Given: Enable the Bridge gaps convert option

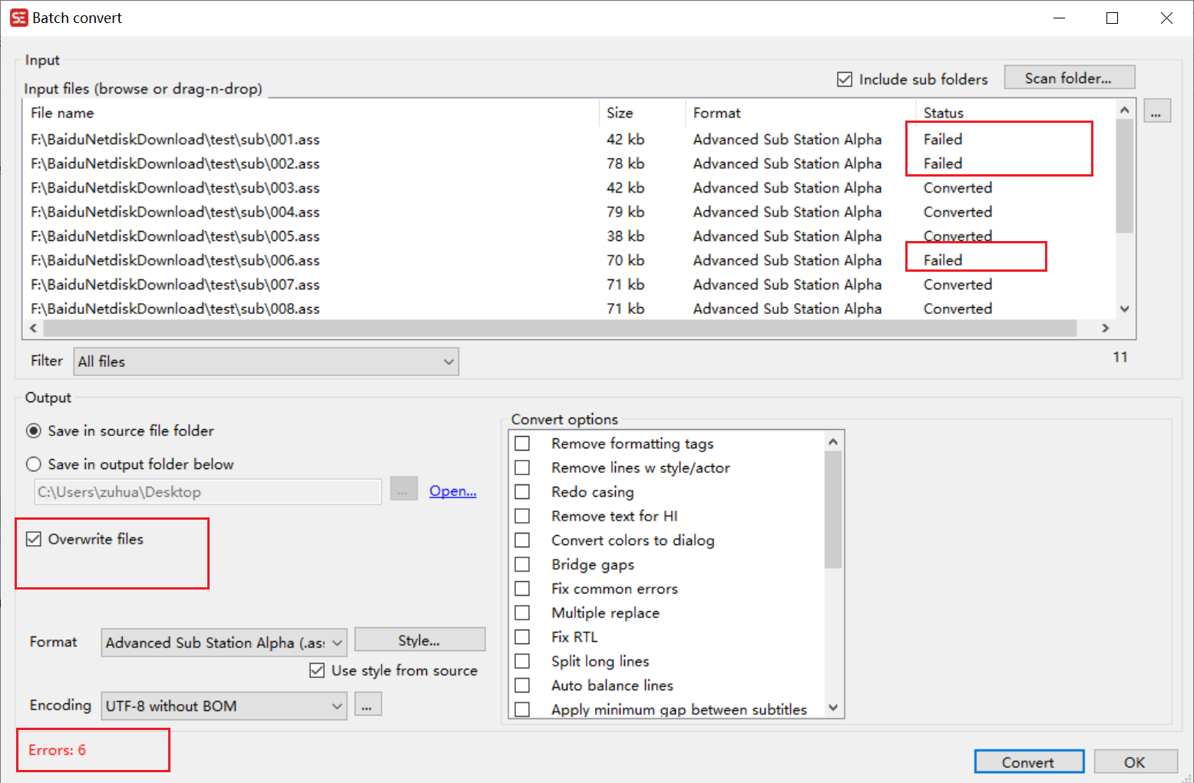Looking at the screenshot, I should tap(522, 564).
